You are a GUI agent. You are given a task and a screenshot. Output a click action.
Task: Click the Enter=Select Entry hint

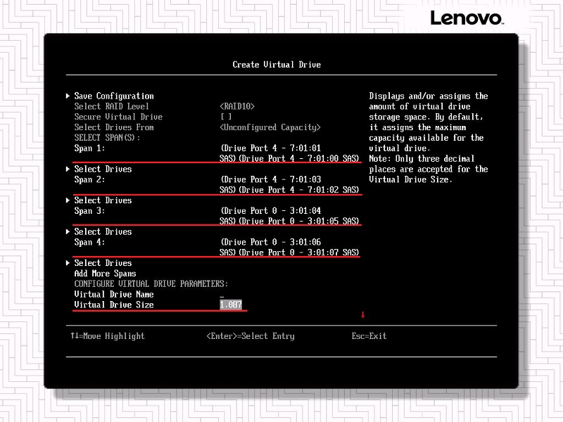[x=251, y=336]
